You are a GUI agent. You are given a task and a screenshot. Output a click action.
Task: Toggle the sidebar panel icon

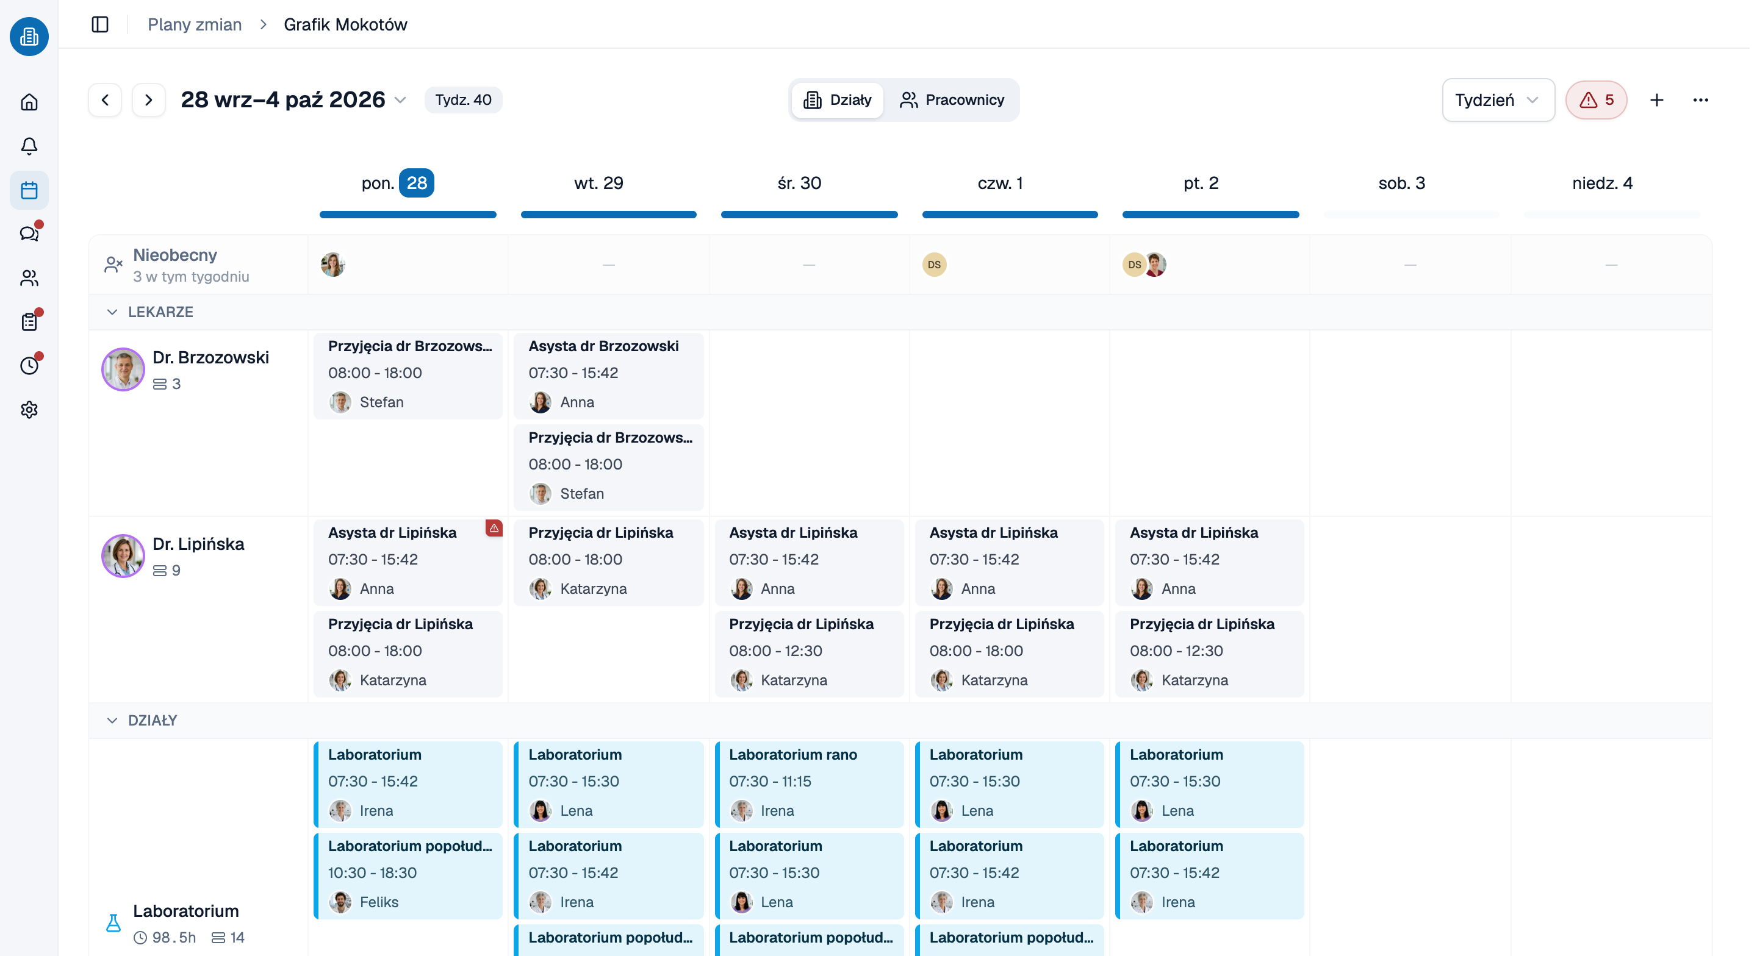point(100,24)
